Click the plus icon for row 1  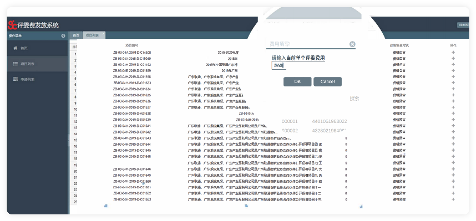pos(453,52)
